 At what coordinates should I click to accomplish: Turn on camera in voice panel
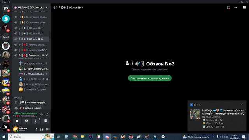click(x=17, y=121)
